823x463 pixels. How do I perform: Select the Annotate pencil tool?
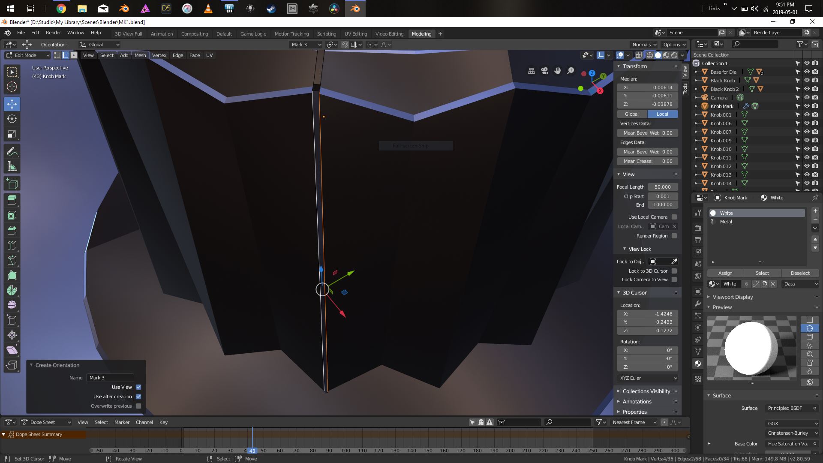click(x=12, y=151)
